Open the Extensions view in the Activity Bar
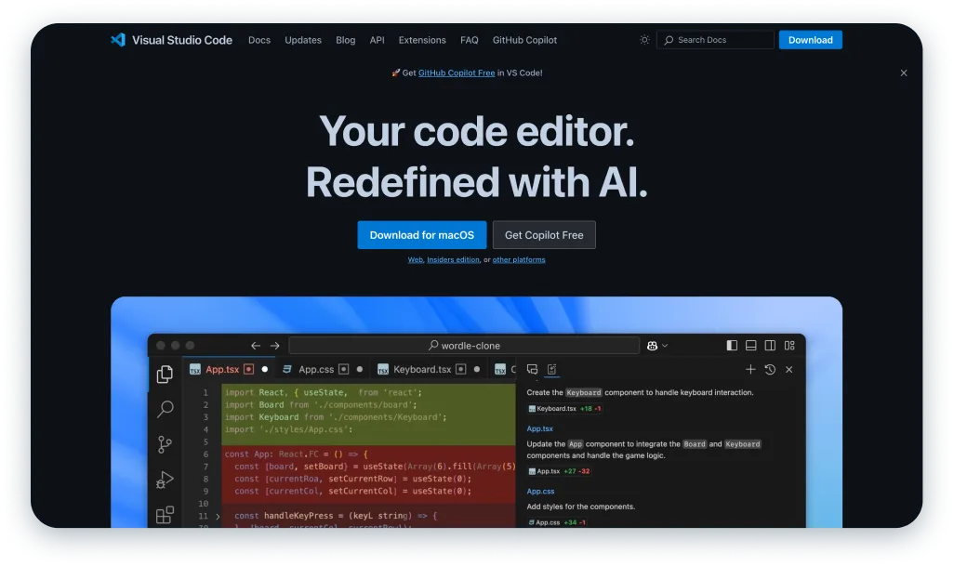 pos(165,513)
